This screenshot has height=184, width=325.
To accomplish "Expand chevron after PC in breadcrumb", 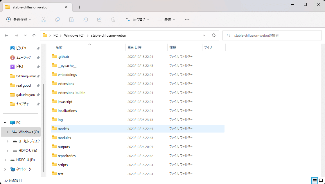I will (x=61, y=35).
